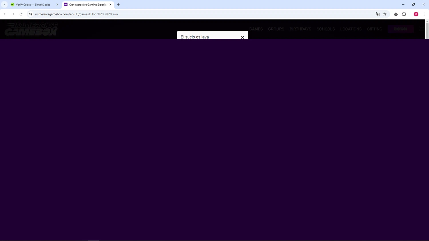Expand the tab search dropdown
429x241 pixels.
(x=4, y=5)
